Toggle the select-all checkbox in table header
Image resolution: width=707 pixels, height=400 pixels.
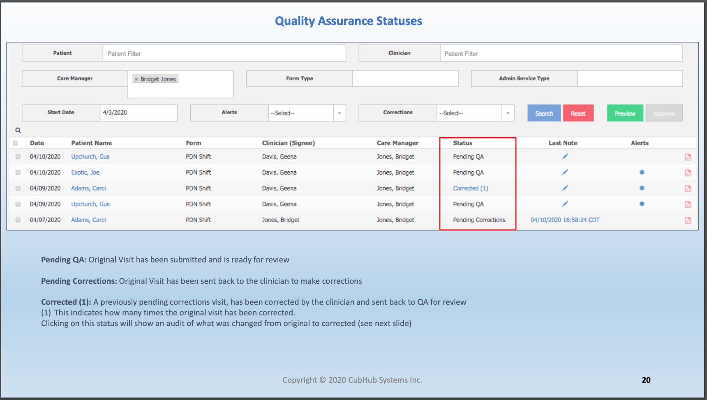pos(15,143)
